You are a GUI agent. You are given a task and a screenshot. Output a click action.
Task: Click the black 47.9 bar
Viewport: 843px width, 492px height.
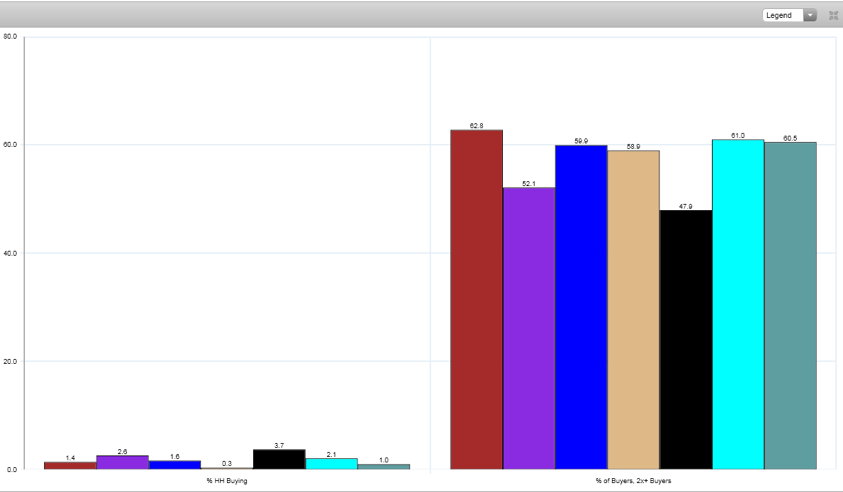(x=686, y=340)
